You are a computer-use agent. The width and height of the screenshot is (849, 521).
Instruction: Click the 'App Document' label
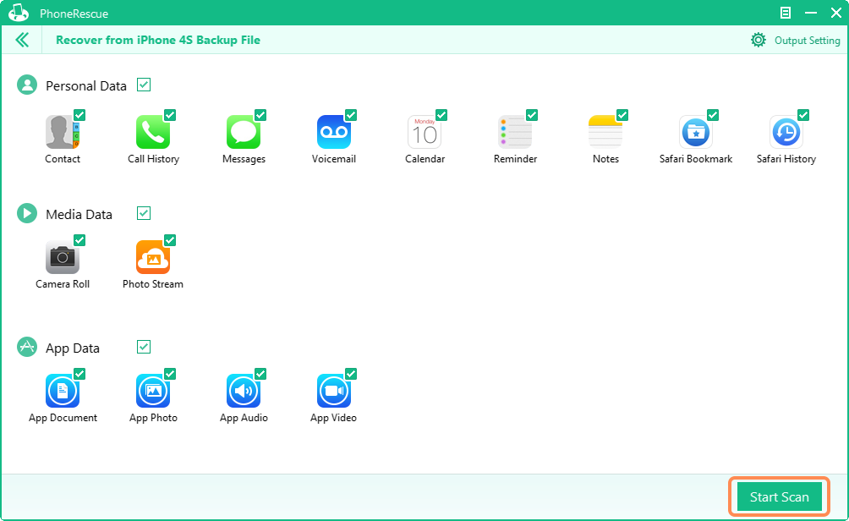63,418
